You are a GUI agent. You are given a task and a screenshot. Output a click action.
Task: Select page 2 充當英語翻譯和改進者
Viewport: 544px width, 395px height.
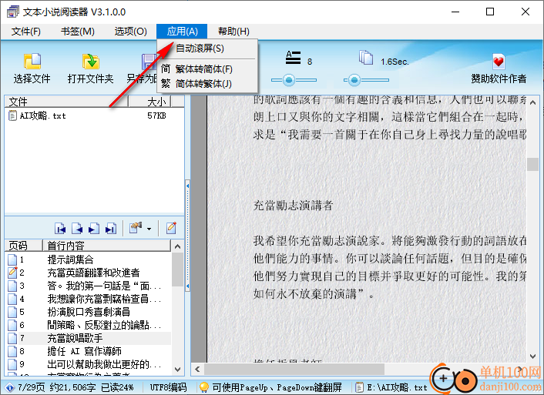pos(89,273)
